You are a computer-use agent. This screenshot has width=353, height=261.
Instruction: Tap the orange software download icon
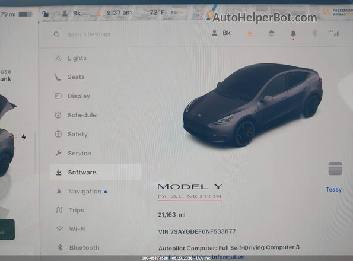[250, 34]
